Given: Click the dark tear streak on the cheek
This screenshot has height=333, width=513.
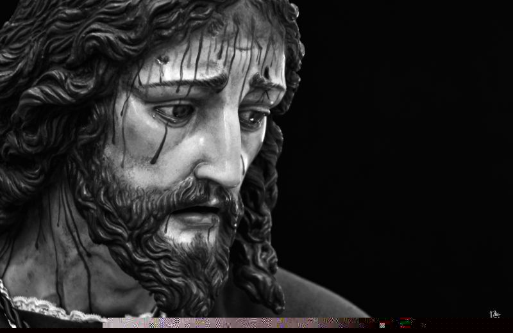Looking at the screenshot, I should pos(159,144).
